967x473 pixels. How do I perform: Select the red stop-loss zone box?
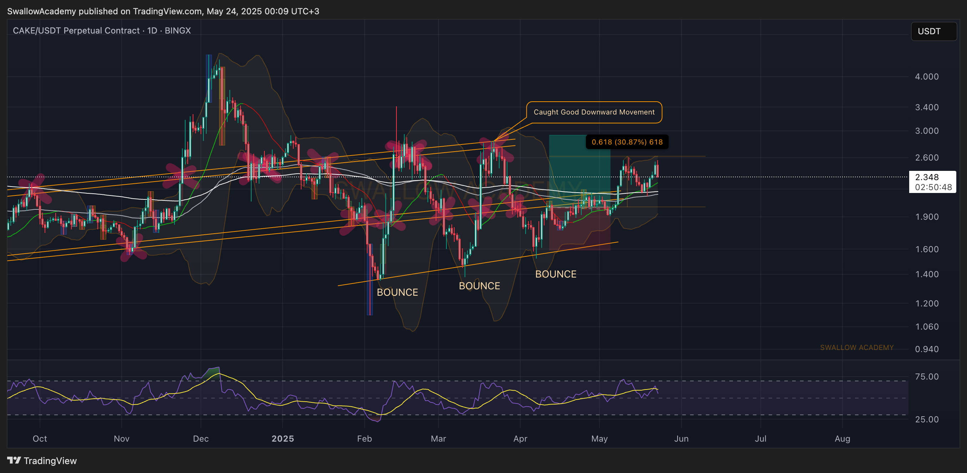click(x=579, y=228)
